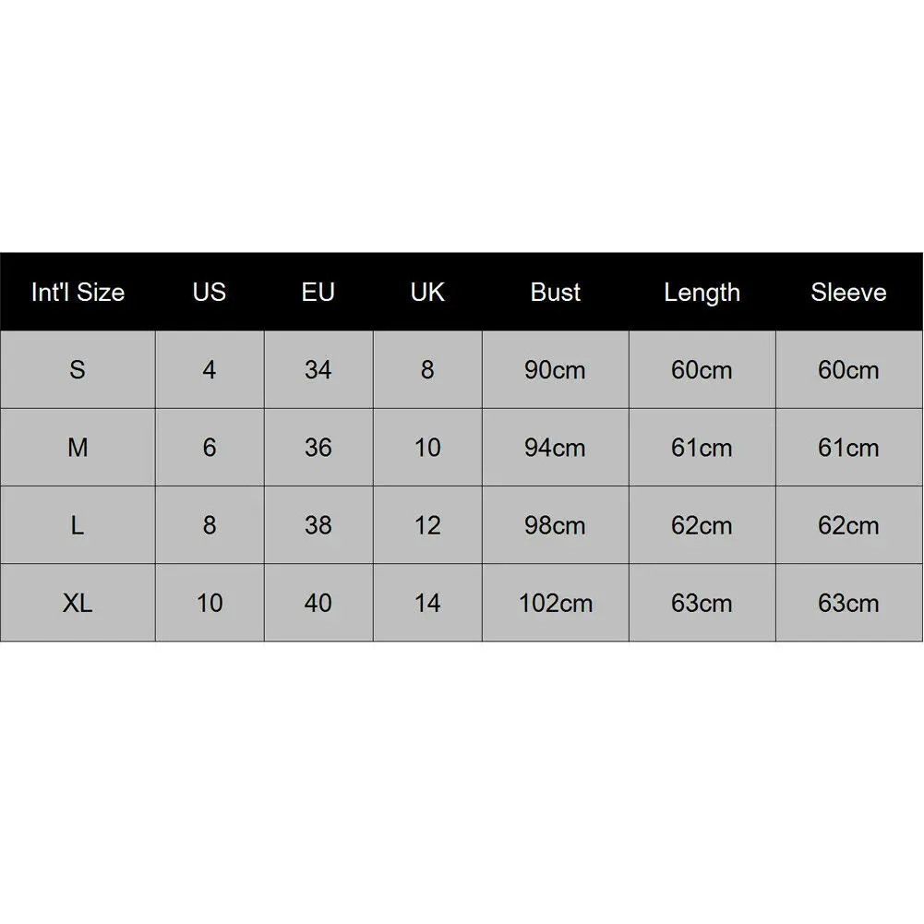The width and height of the screenshot is (924, 924).
Task: Click the "Int'l Size" column header
Action: 78,293
